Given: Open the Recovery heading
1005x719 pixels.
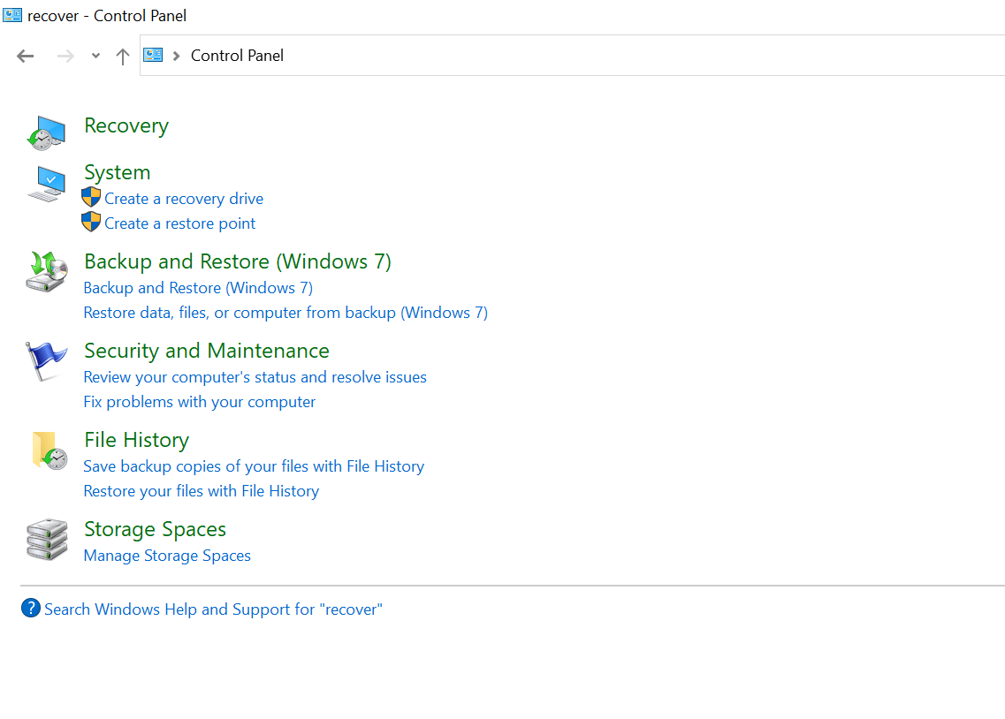Looking at the screenshot, I should click(x=126, y=126).
